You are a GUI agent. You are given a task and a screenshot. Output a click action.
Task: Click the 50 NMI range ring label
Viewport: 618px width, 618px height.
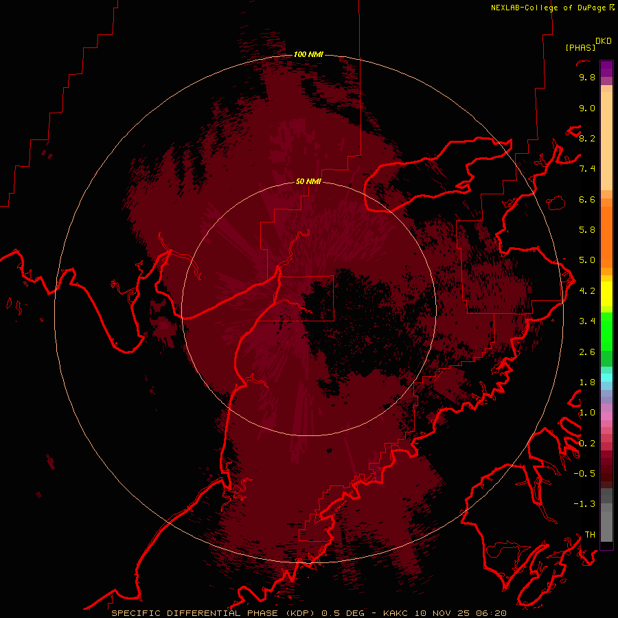click(x=308, y=181)
